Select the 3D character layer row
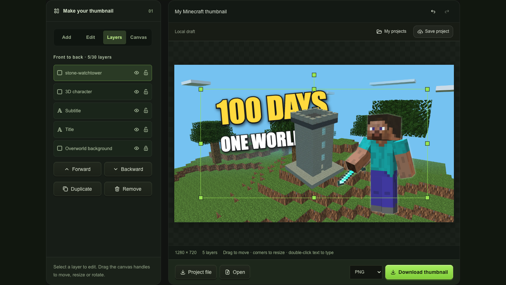This screenshot has width=506, height=285. point(103,92)
